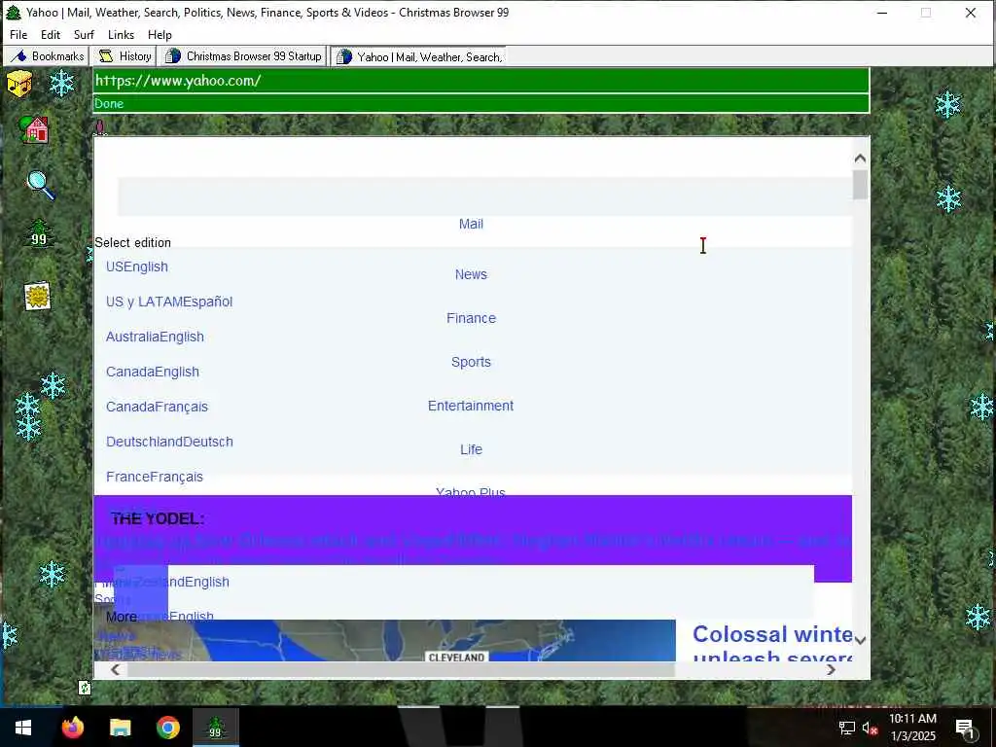Click the sun picture icon in sidebar
Viewport: 996px width, 747px height.
[38, 296]
